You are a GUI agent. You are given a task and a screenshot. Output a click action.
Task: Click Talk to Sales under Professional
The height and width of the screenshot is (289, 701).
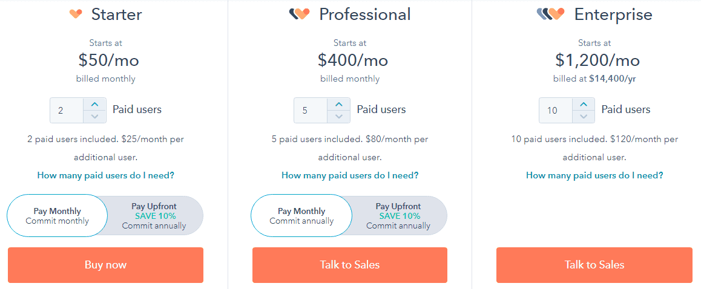click(350, 265)
